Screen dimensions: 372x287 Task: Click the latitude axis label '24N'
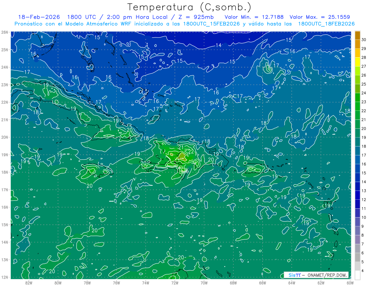click(5, 67)
